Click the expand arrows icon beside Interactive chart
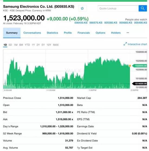 pyautogui.click(x=125, y=44)
